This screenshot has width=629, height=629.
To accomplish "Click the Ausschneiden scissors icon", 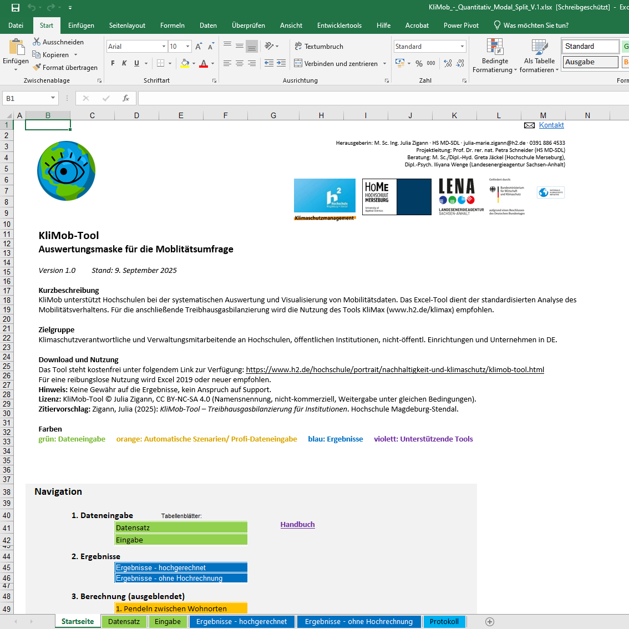I will (x=37, y=42).
